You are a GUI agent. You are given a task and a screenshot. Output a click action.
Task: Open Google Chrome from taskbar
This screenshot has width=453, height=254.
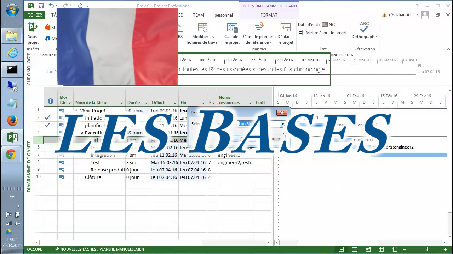coord(11,155)
